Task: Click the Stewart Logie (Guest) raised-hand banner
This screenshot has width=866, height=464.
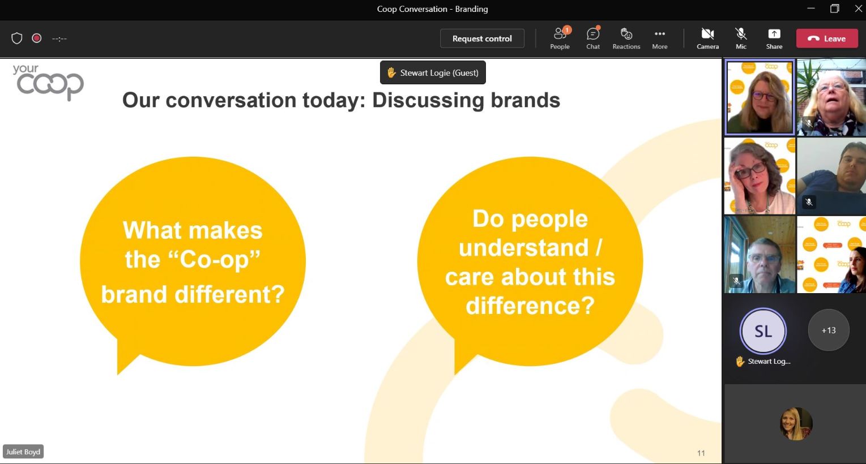Action: point(433,72)
